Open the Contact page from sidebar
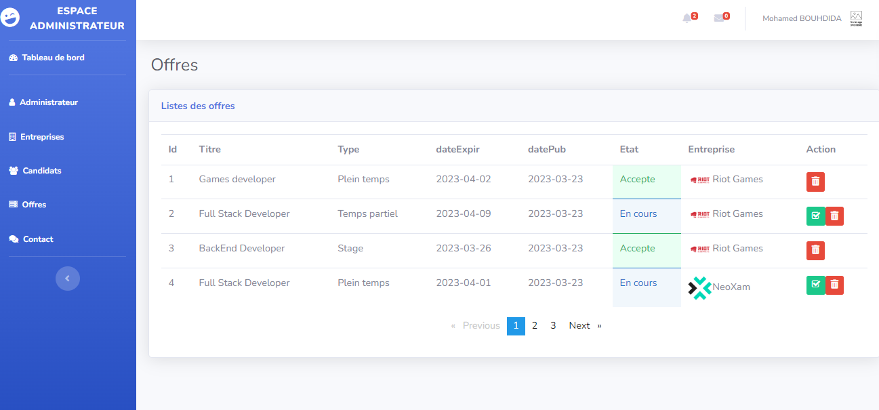This screenshot has width=879, height=410. pos(38,239)
